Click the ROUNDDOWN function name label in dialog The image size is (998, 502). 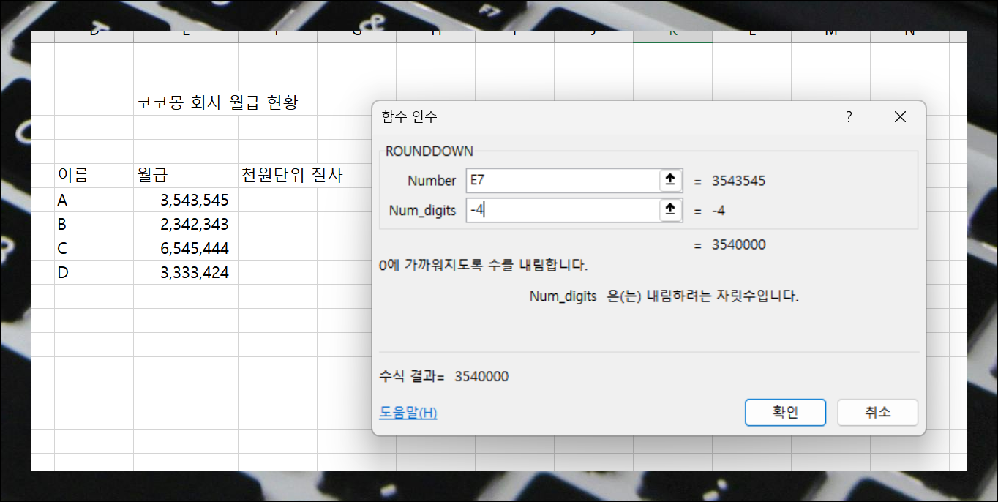tap(429, 151)
